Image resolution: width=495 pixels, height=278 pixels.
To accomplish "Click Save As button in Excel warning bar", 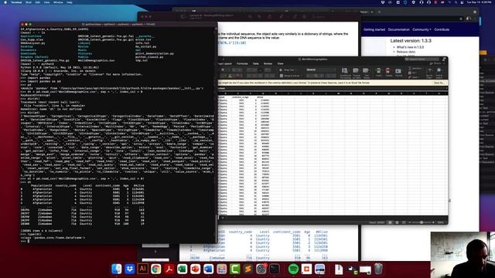I will click(439, 83).
